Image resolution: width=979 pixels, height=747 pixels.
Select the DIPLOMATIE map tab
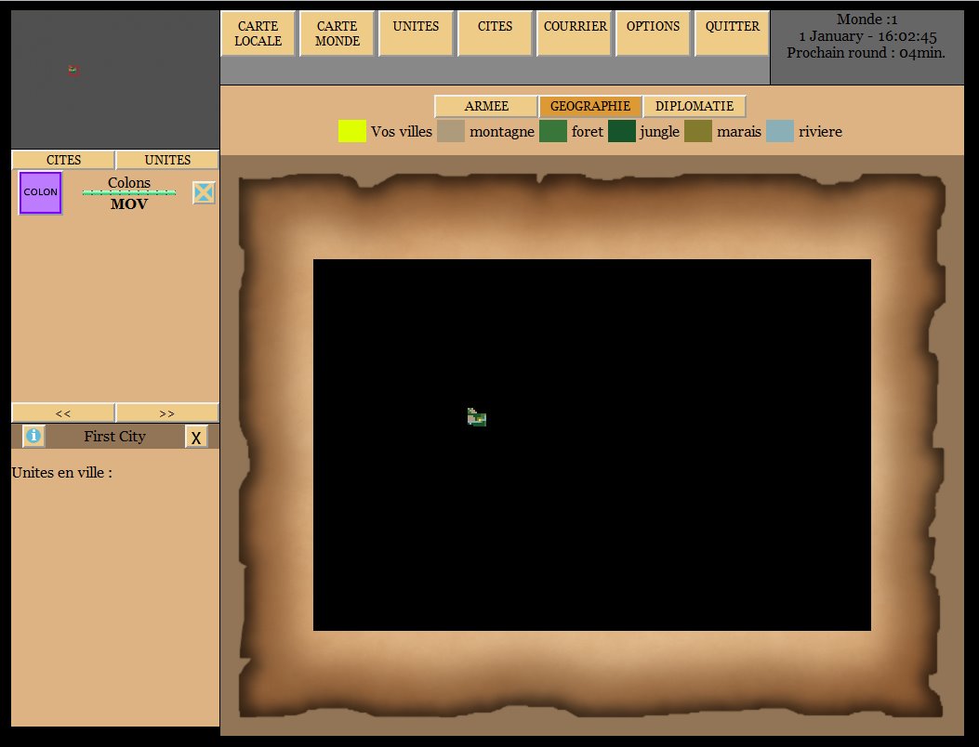pyautogui.click(x=695, y=106)
